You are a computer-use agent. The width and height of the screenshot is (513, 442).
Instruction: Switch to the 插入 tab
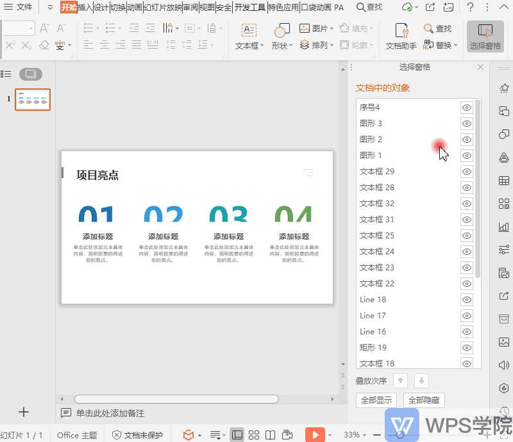[85, 7]
